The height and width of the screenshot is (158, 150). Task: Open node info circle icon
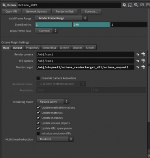pyautogui.click(x=142, y=5)
